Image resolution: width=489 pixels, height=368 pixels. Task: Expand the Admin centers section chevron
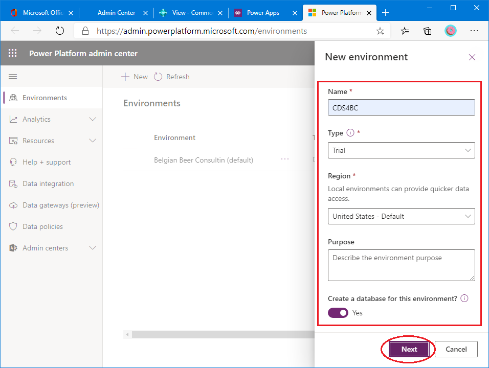click(93, 248)
